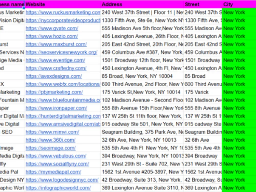This screenshot has height=192, width=256.
Task: Select address cell '1562 1st Avenue #205-3897'
Action: coord(142,172)
